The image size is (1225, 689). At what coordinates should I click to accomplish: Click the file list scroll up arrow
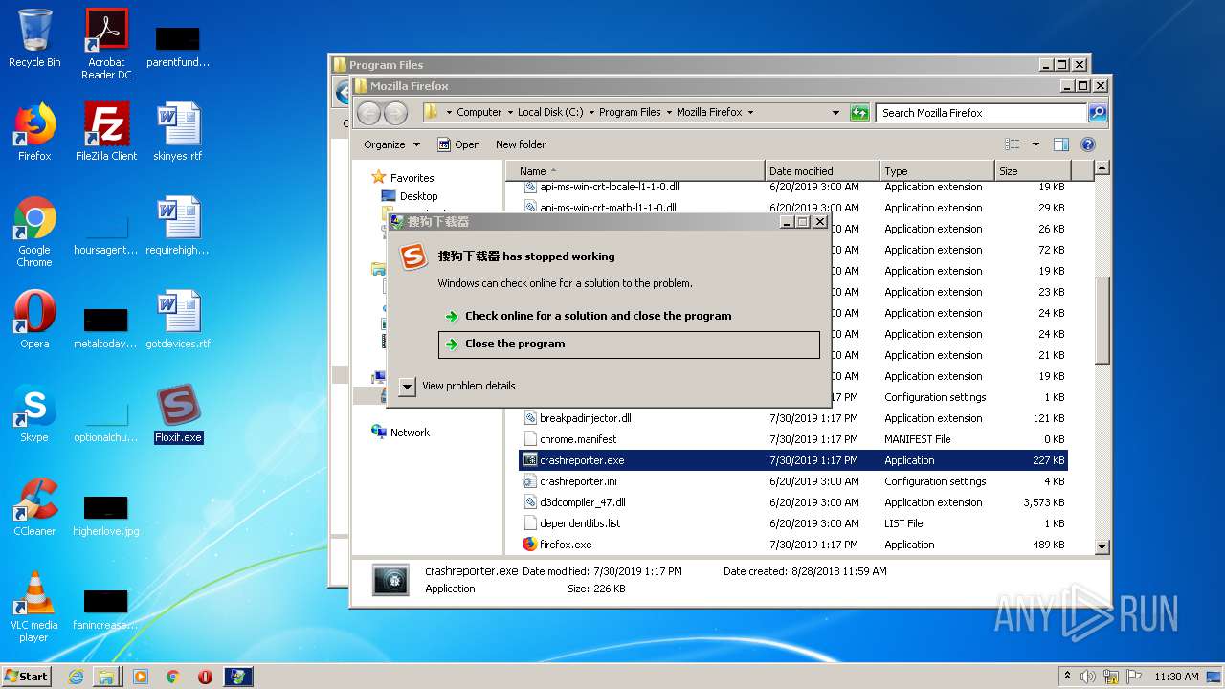tap(1102, 168)
